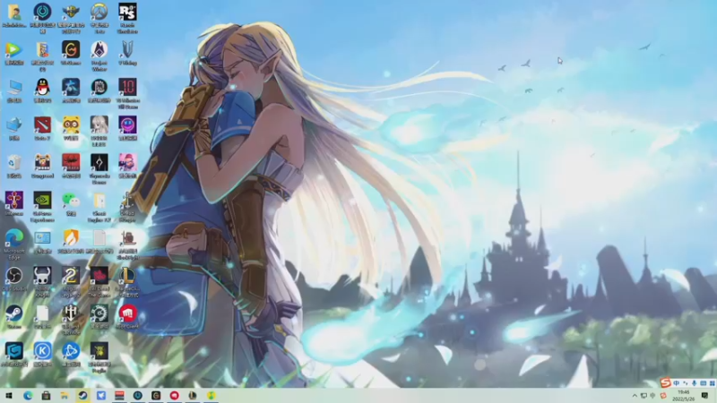Launch the Hollow Knight shortcut
The width and height of the screenshot is (717, 403).
tap(42, 276)
